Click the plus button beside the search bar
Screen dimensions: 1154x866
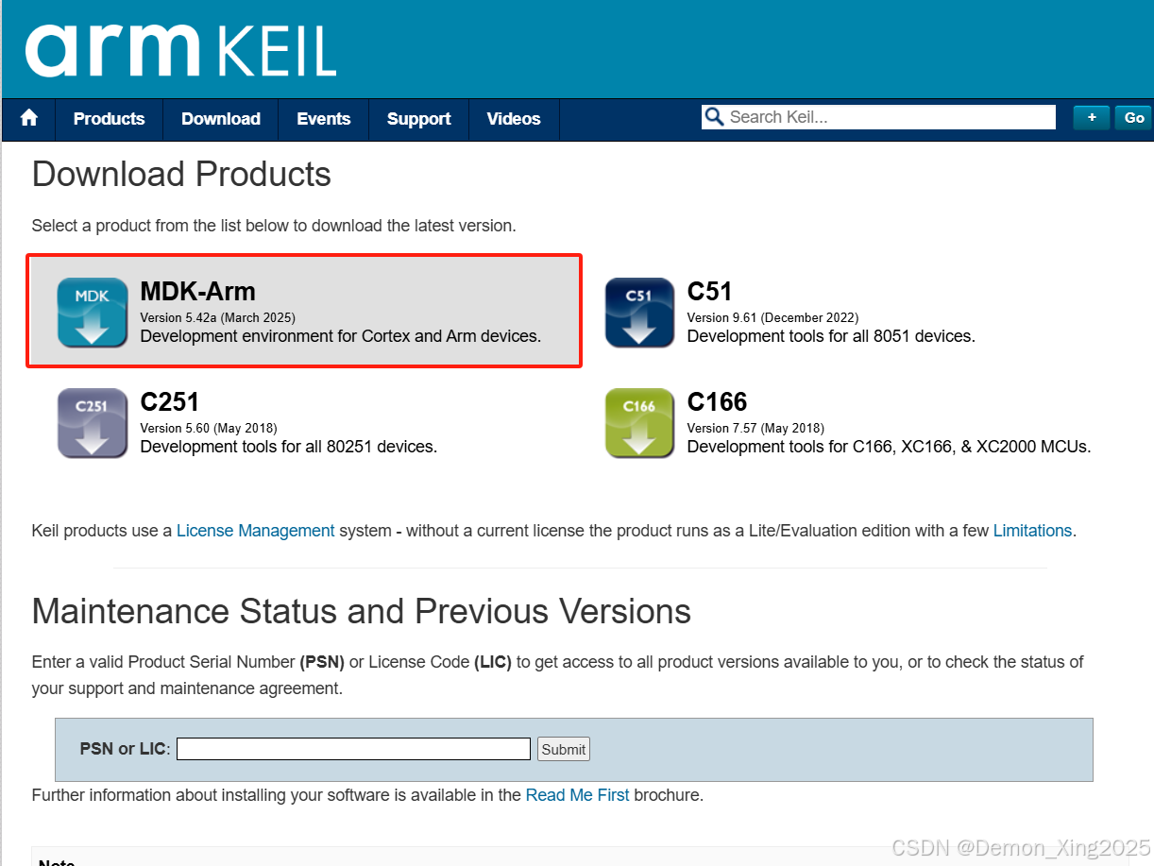pyautogui.click(x=1092, y=117)
